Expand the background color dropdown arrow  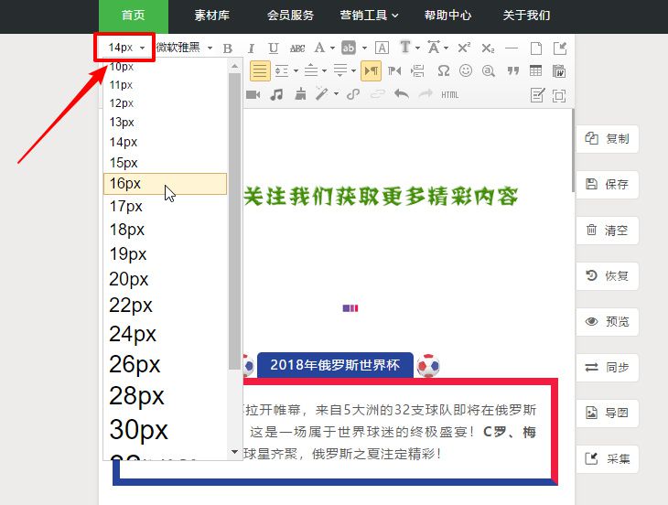pos(364,48)
